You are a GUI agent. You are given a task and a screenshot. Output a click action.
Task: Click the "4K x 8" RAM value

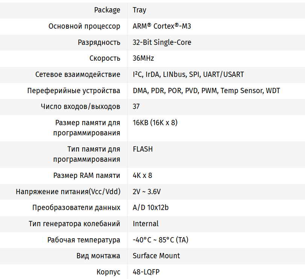coord(142,175)
